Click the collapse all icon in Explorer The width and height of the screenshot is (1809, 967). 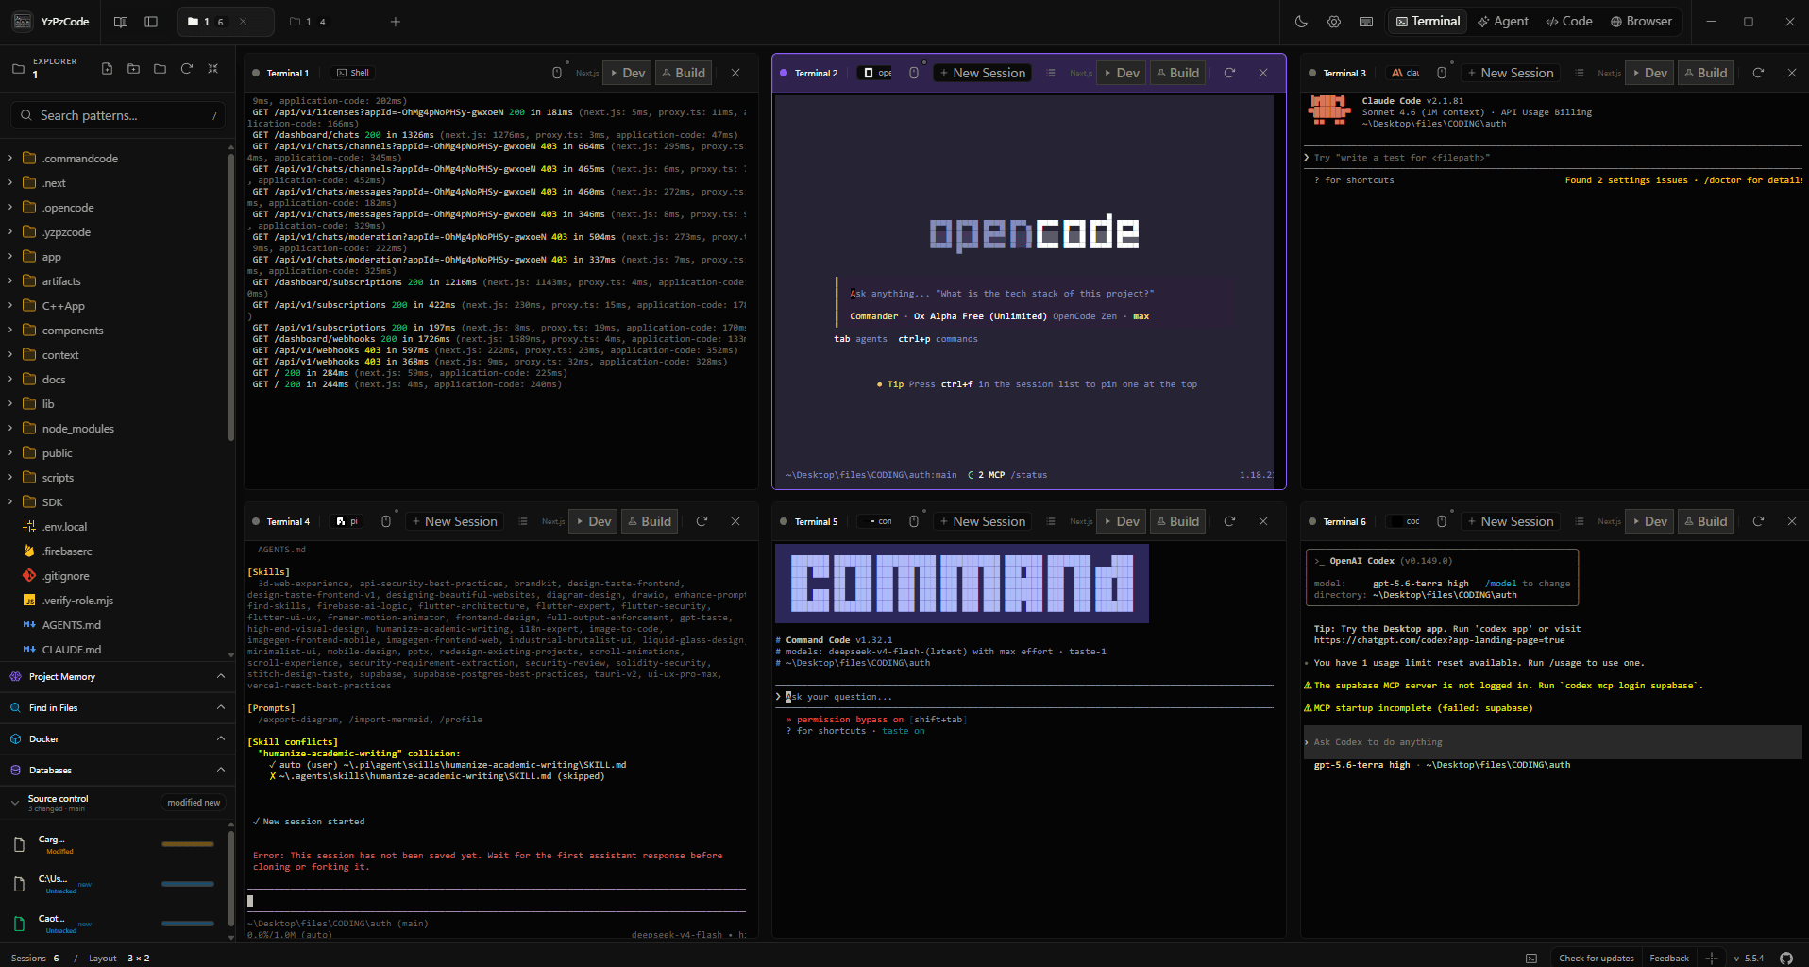pyautogui.click(x=212, y=69)
